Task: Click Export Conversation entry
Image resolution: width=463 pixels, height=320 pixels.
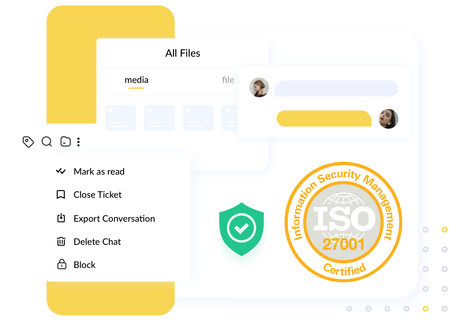Action: pyautogui.click(x=105, y=219)
